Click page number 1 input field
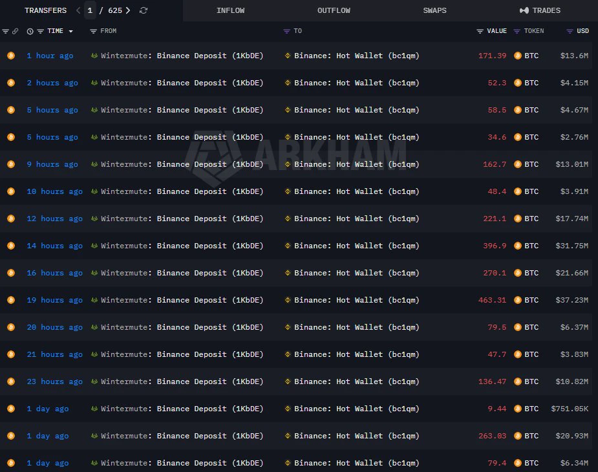Viewport: 598px width, 472px height. (90, 10)
